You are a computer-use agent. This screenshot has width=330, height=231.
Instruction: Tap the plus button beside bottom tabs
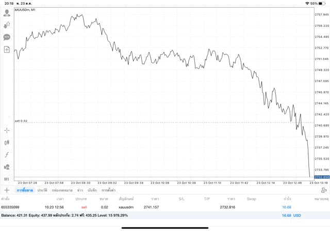coord(7,190)
